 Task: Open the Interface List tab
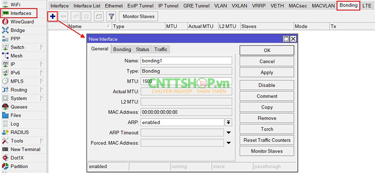(x=87, y=6)
